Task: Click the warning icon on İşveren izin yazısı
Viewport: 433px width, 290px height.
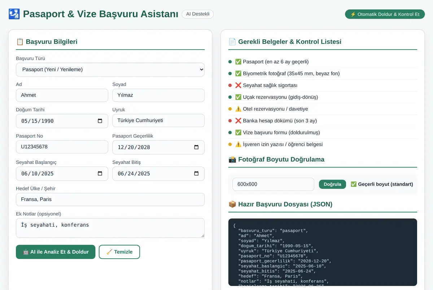Action: (238, 144)
